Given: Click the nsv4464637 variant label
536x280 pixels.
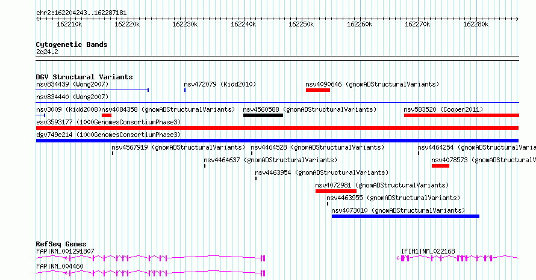Looking at the screenshot, I should tap(270, 160).
